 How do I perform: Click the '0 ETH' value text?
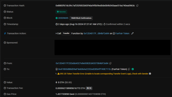tap(61, 82)
